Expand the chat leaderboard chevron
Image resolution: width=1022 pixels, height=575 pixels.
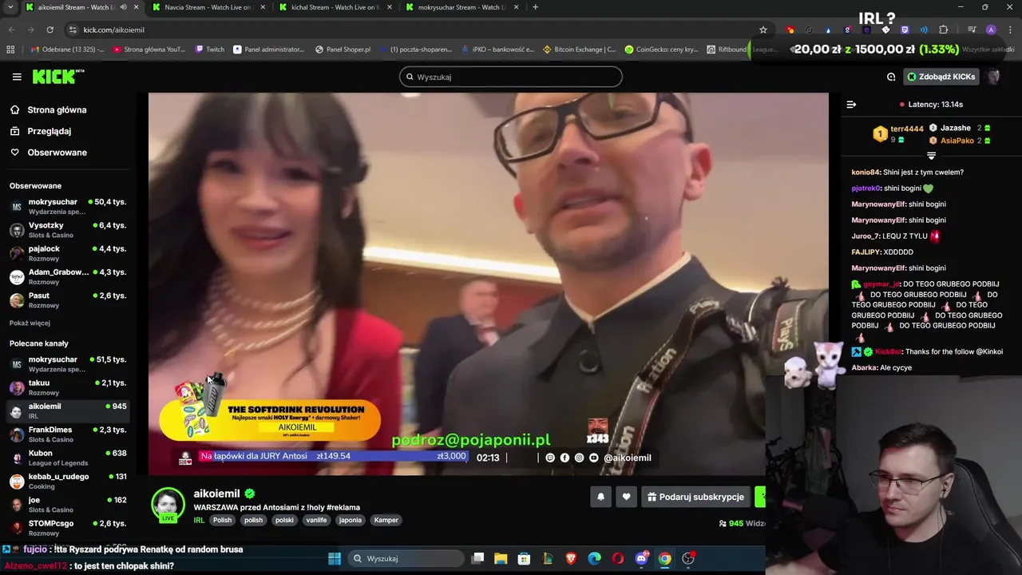point(931,155)
